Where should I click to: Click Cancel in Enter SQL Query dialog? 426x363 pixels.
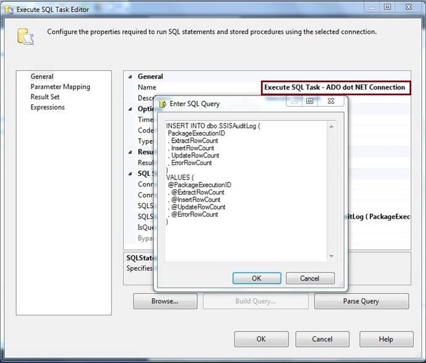pos(310,278)
